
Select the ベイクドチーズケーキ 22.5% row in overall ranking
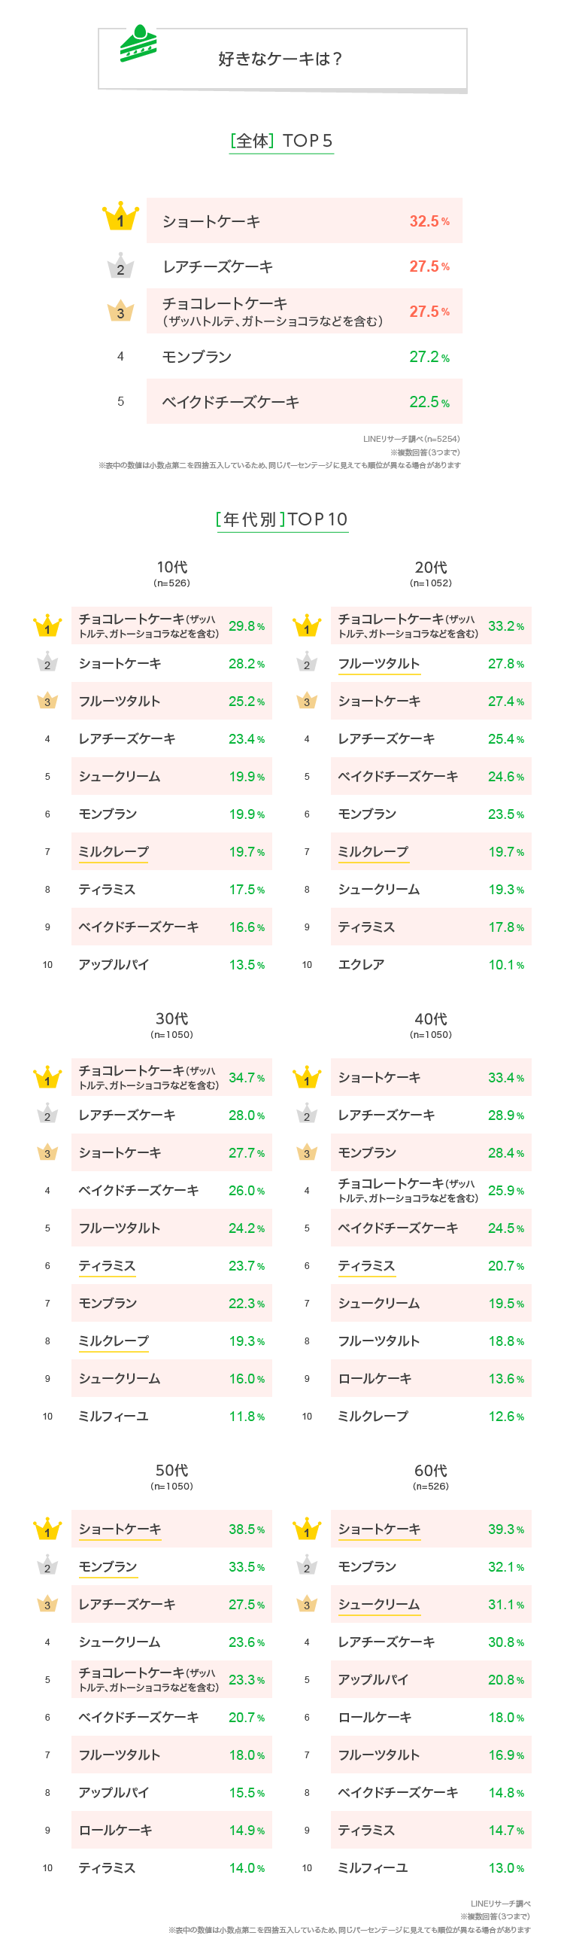[305, 402]
